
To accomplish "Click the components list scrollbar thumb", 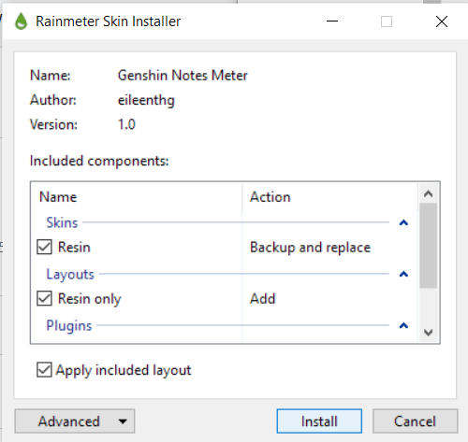I will tap(429, 246).
